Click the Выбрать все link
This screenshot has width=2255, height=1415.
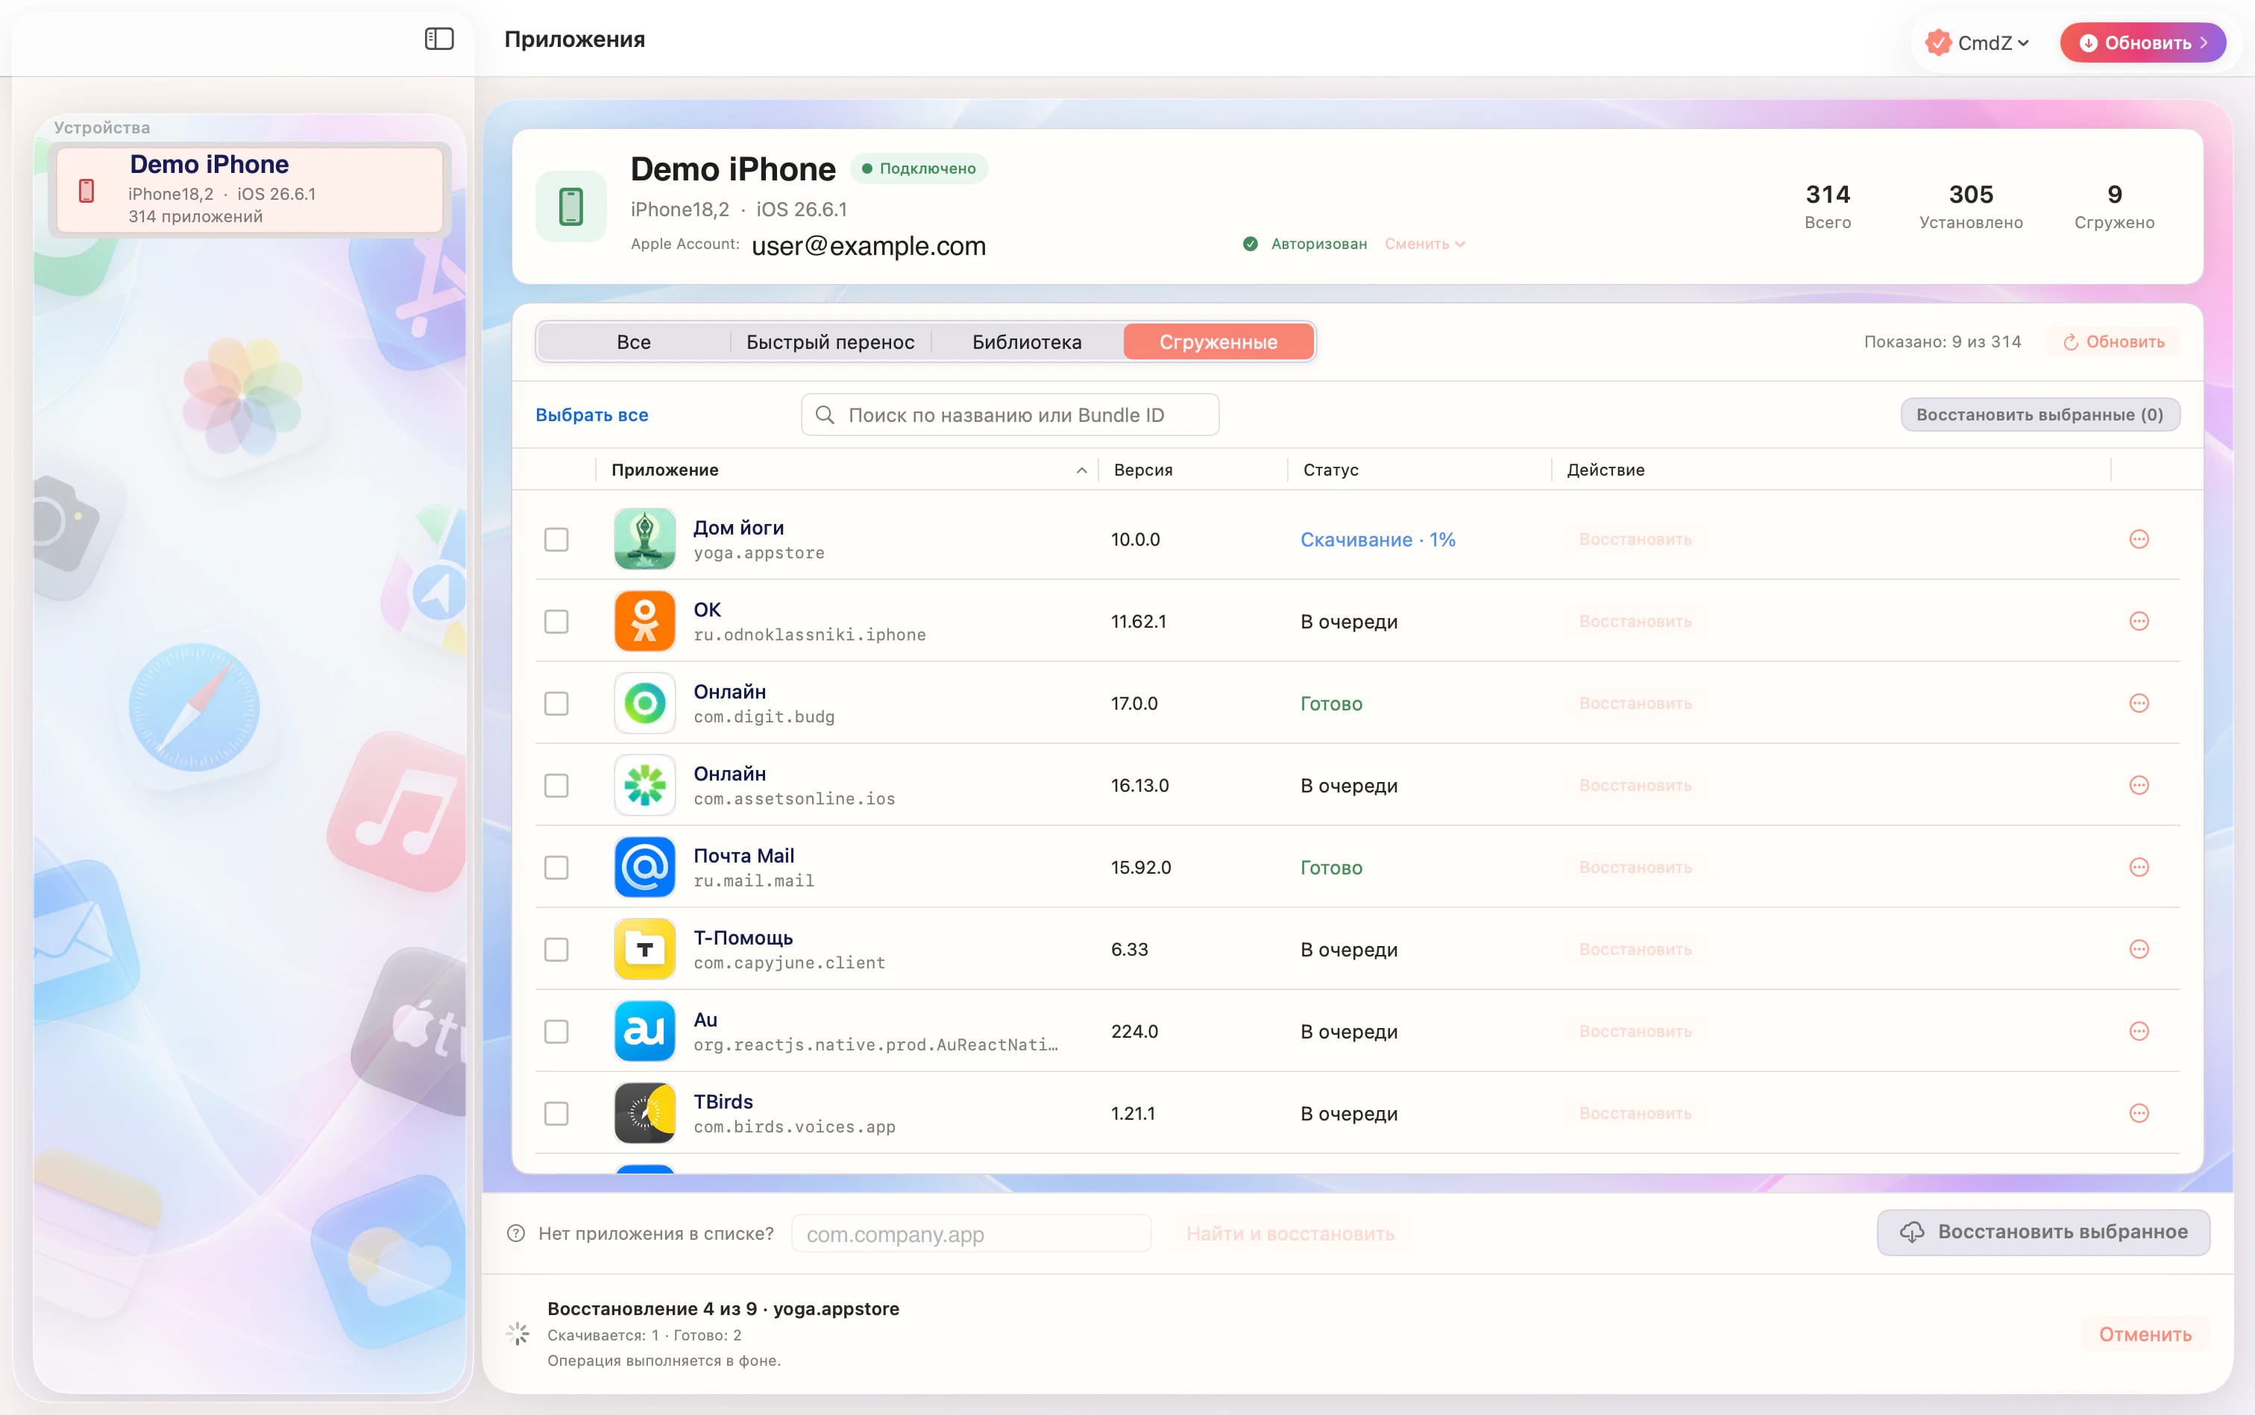(x=591, y=415)
